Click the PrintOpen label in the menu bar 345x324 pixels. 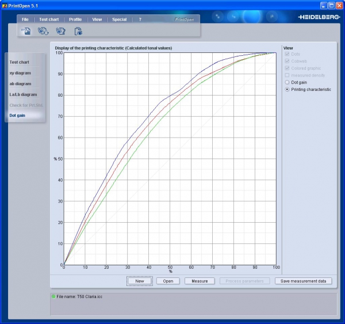point(184,20)
